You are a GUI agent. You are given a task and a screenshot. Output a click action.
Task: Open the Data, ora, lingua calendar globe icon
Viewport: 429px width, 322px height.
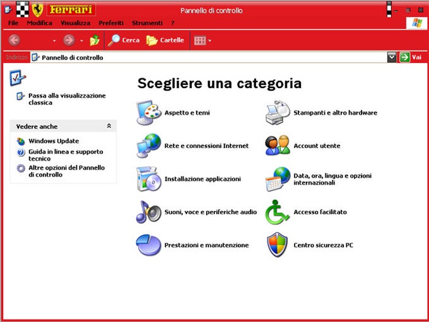(278, 179)
